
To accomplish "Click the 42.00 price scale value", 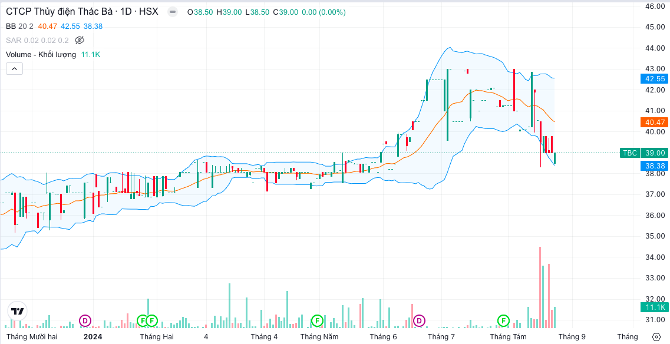I will pos(655,90).
